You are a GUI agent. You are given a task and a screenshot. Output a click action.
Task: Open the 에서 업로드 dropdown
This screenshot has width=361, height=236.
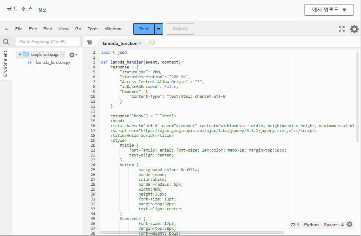(x=329, y=10)
